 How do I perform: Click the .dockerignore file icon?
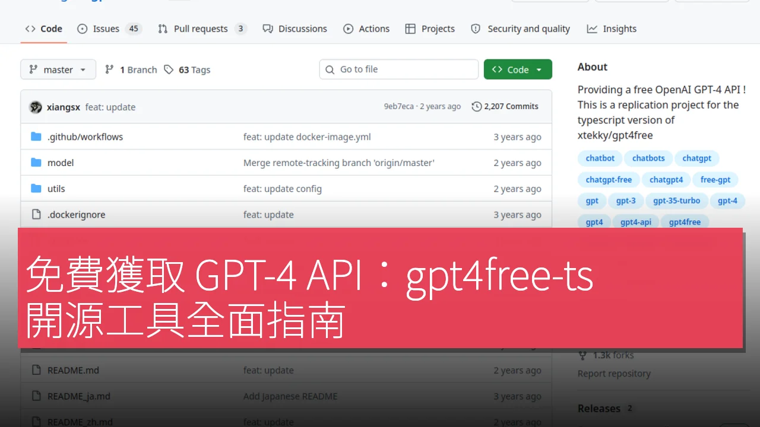pos(36,215)
